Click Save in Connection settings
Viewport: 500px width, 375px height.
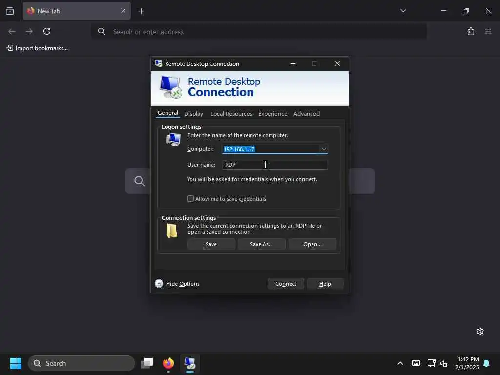211,244
